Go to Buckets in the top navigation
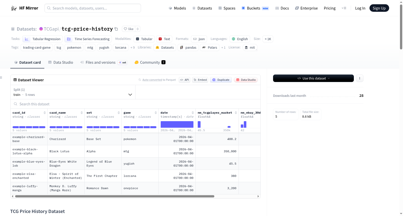The image size is (403, 216). pos(255,8)
